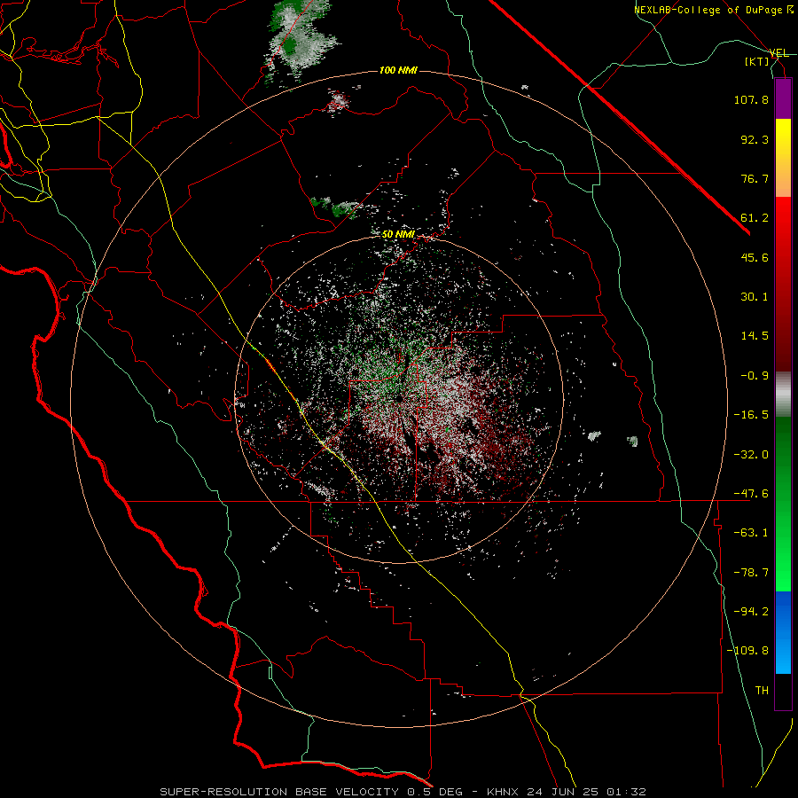
Task: Click the 100 NMI range ring label
Action: pyautogui.click(x=398, y=70)
